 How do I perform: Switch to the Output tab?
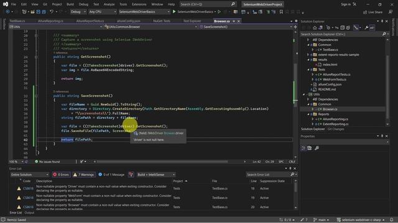29,212
